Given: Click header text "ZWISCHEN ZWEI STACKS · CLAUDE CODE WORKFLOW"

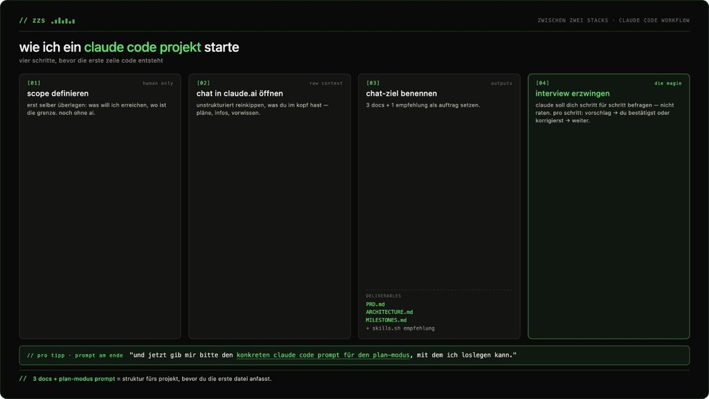Looking at the screenshot, I should 613,20.
